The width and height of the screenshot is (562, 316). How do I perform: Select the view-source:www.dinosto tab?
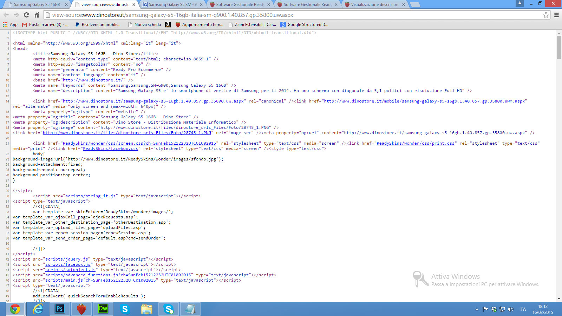[x=105, y=5]
